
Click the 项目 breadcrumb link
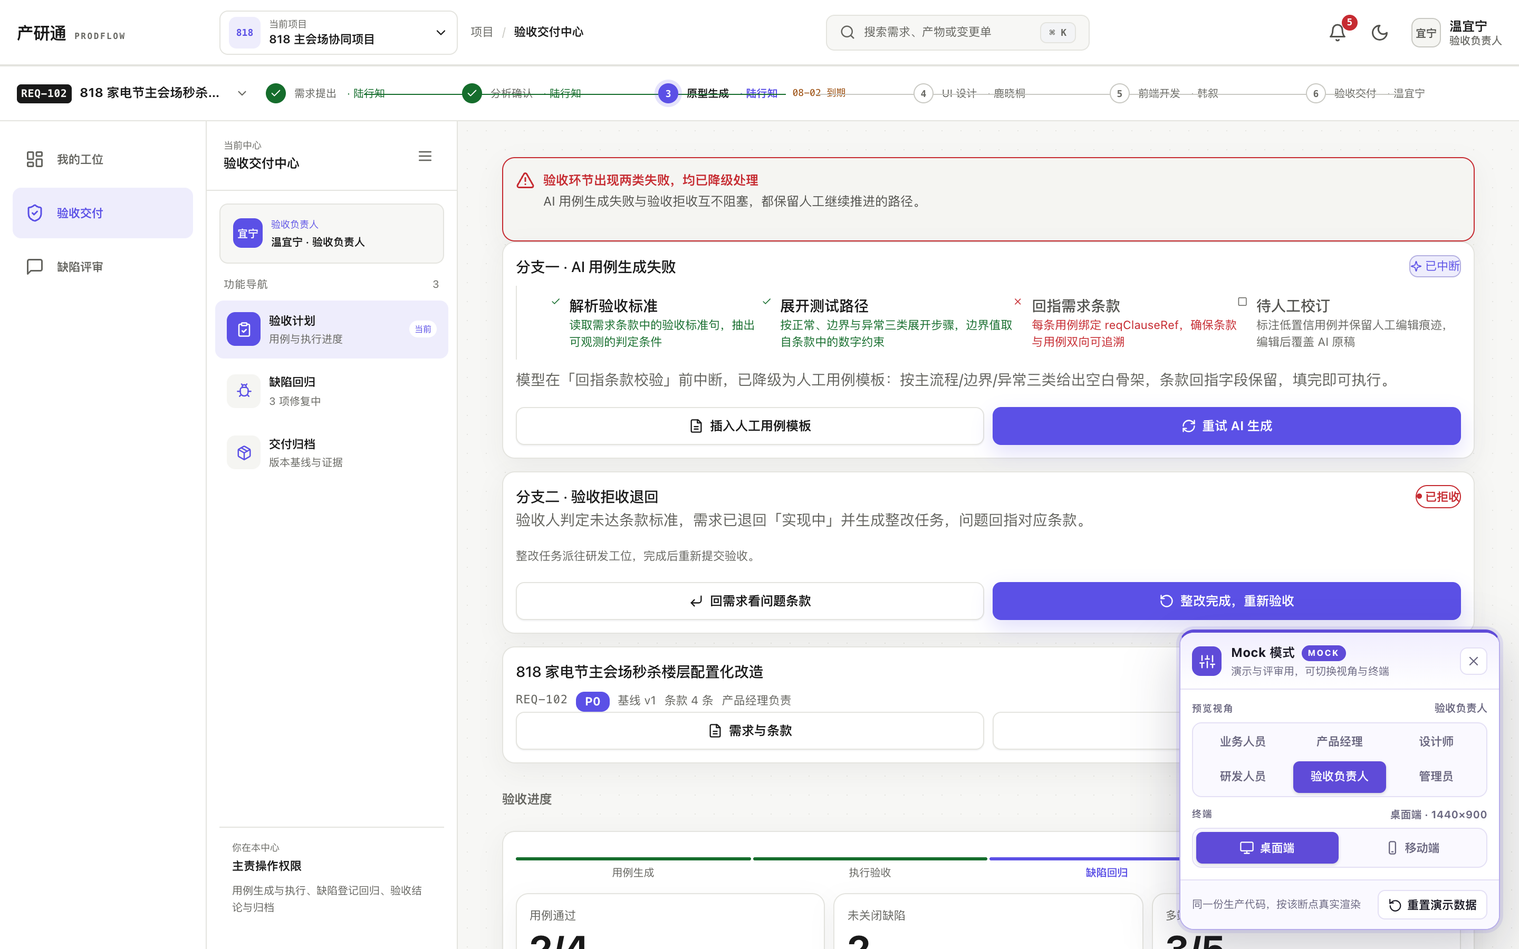point(482,32)
